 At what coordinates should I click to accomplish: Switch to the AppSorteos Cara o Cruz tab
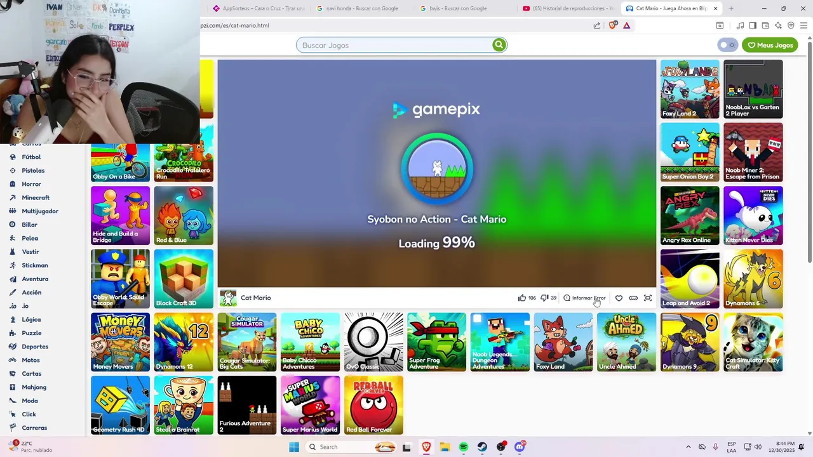click(259, 8)
